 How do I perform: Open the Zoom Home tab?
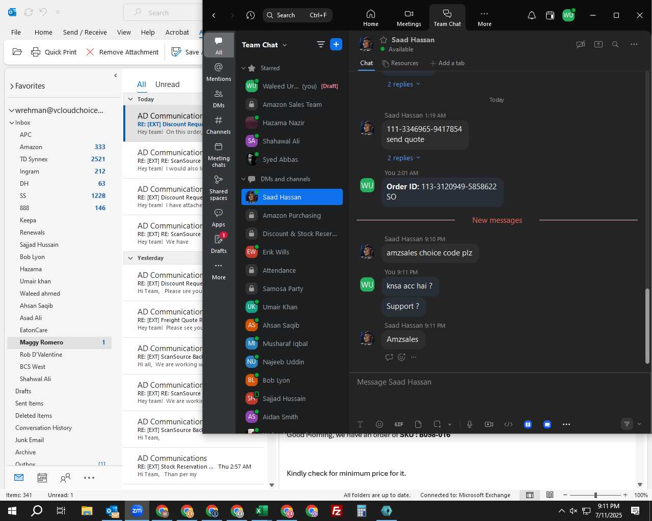pyautogui.click(x=371, y=18)
